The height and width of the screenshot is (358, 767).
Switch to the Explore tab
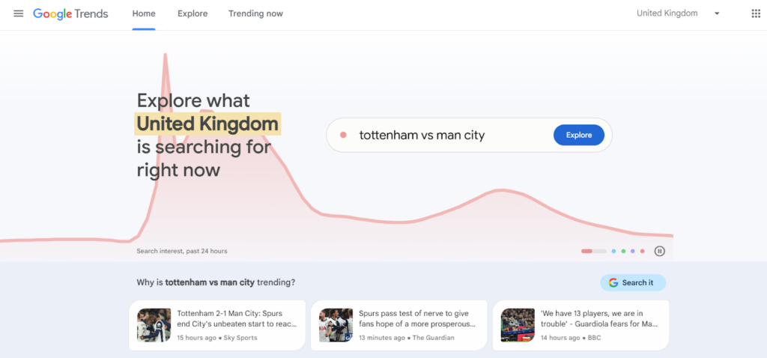coord(192,13)
